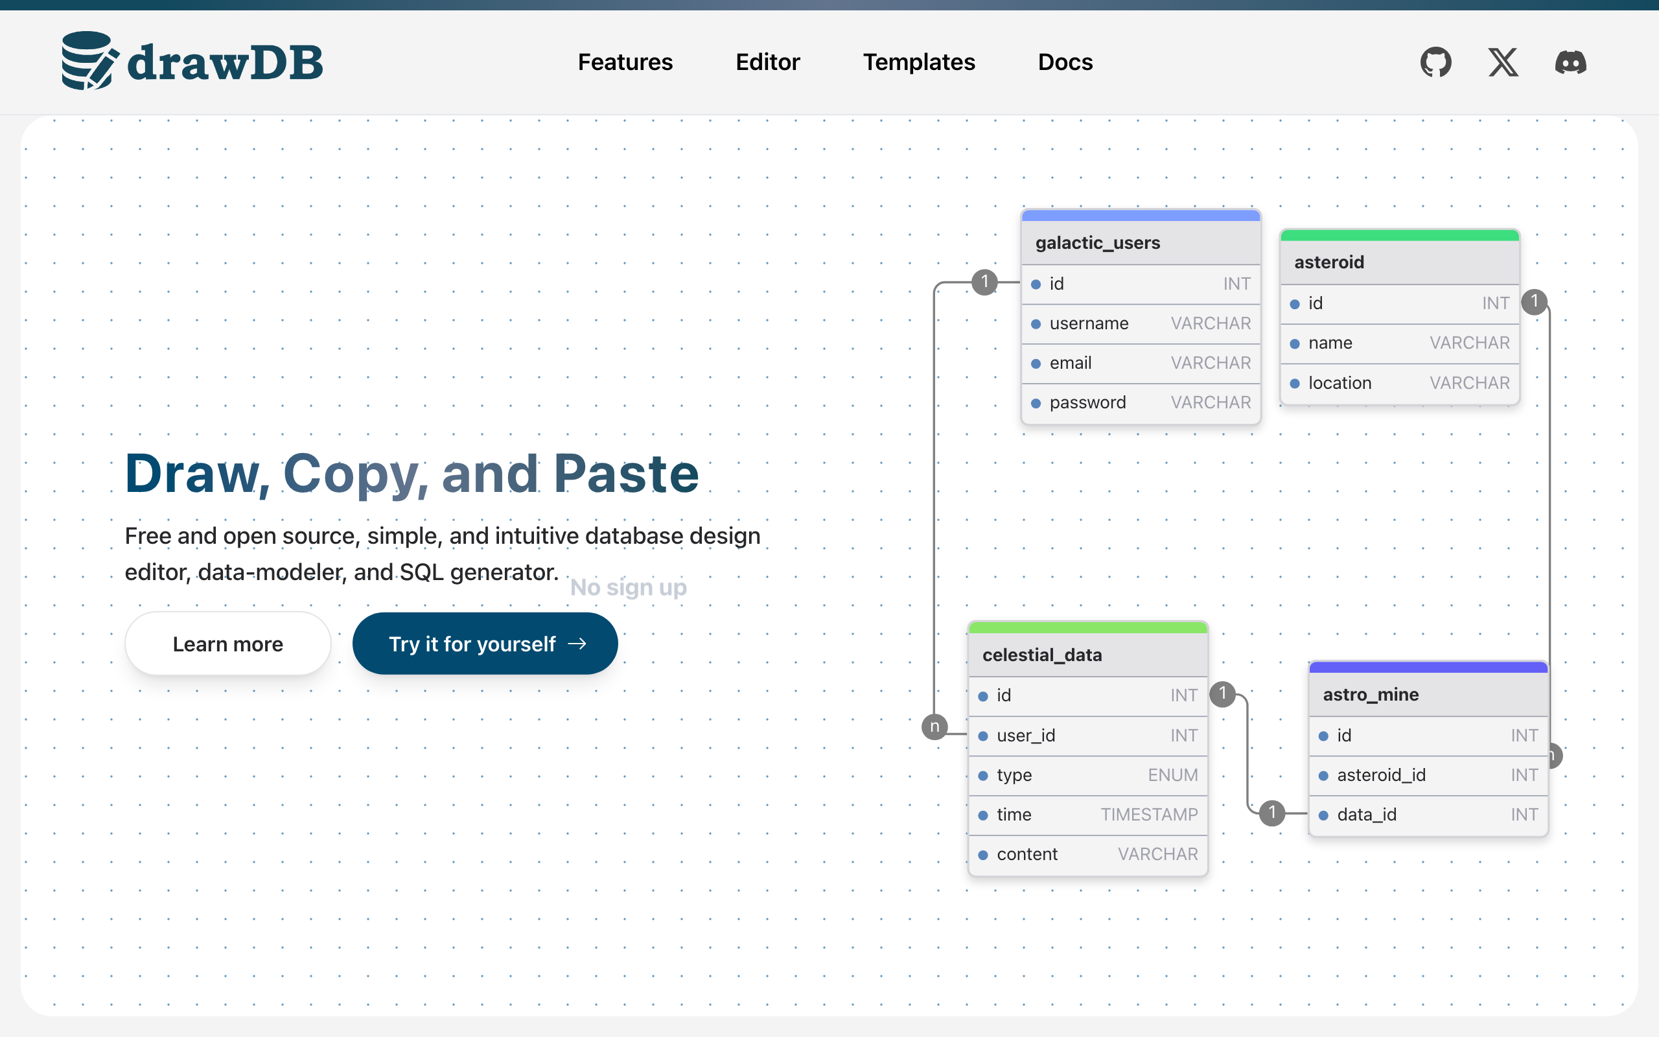Click the X (Twitter) icon
Screen dimensions: 1659x1037
click(x=1503, y=62)
